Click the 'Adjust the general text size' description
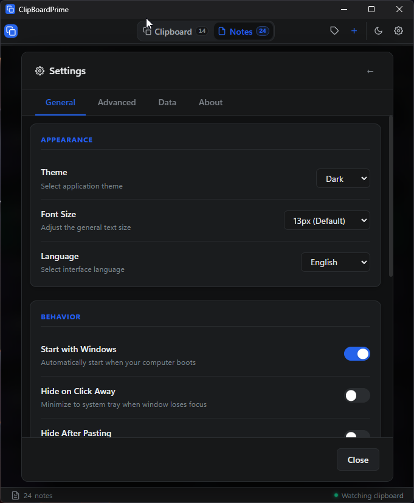 pos(86,227)
